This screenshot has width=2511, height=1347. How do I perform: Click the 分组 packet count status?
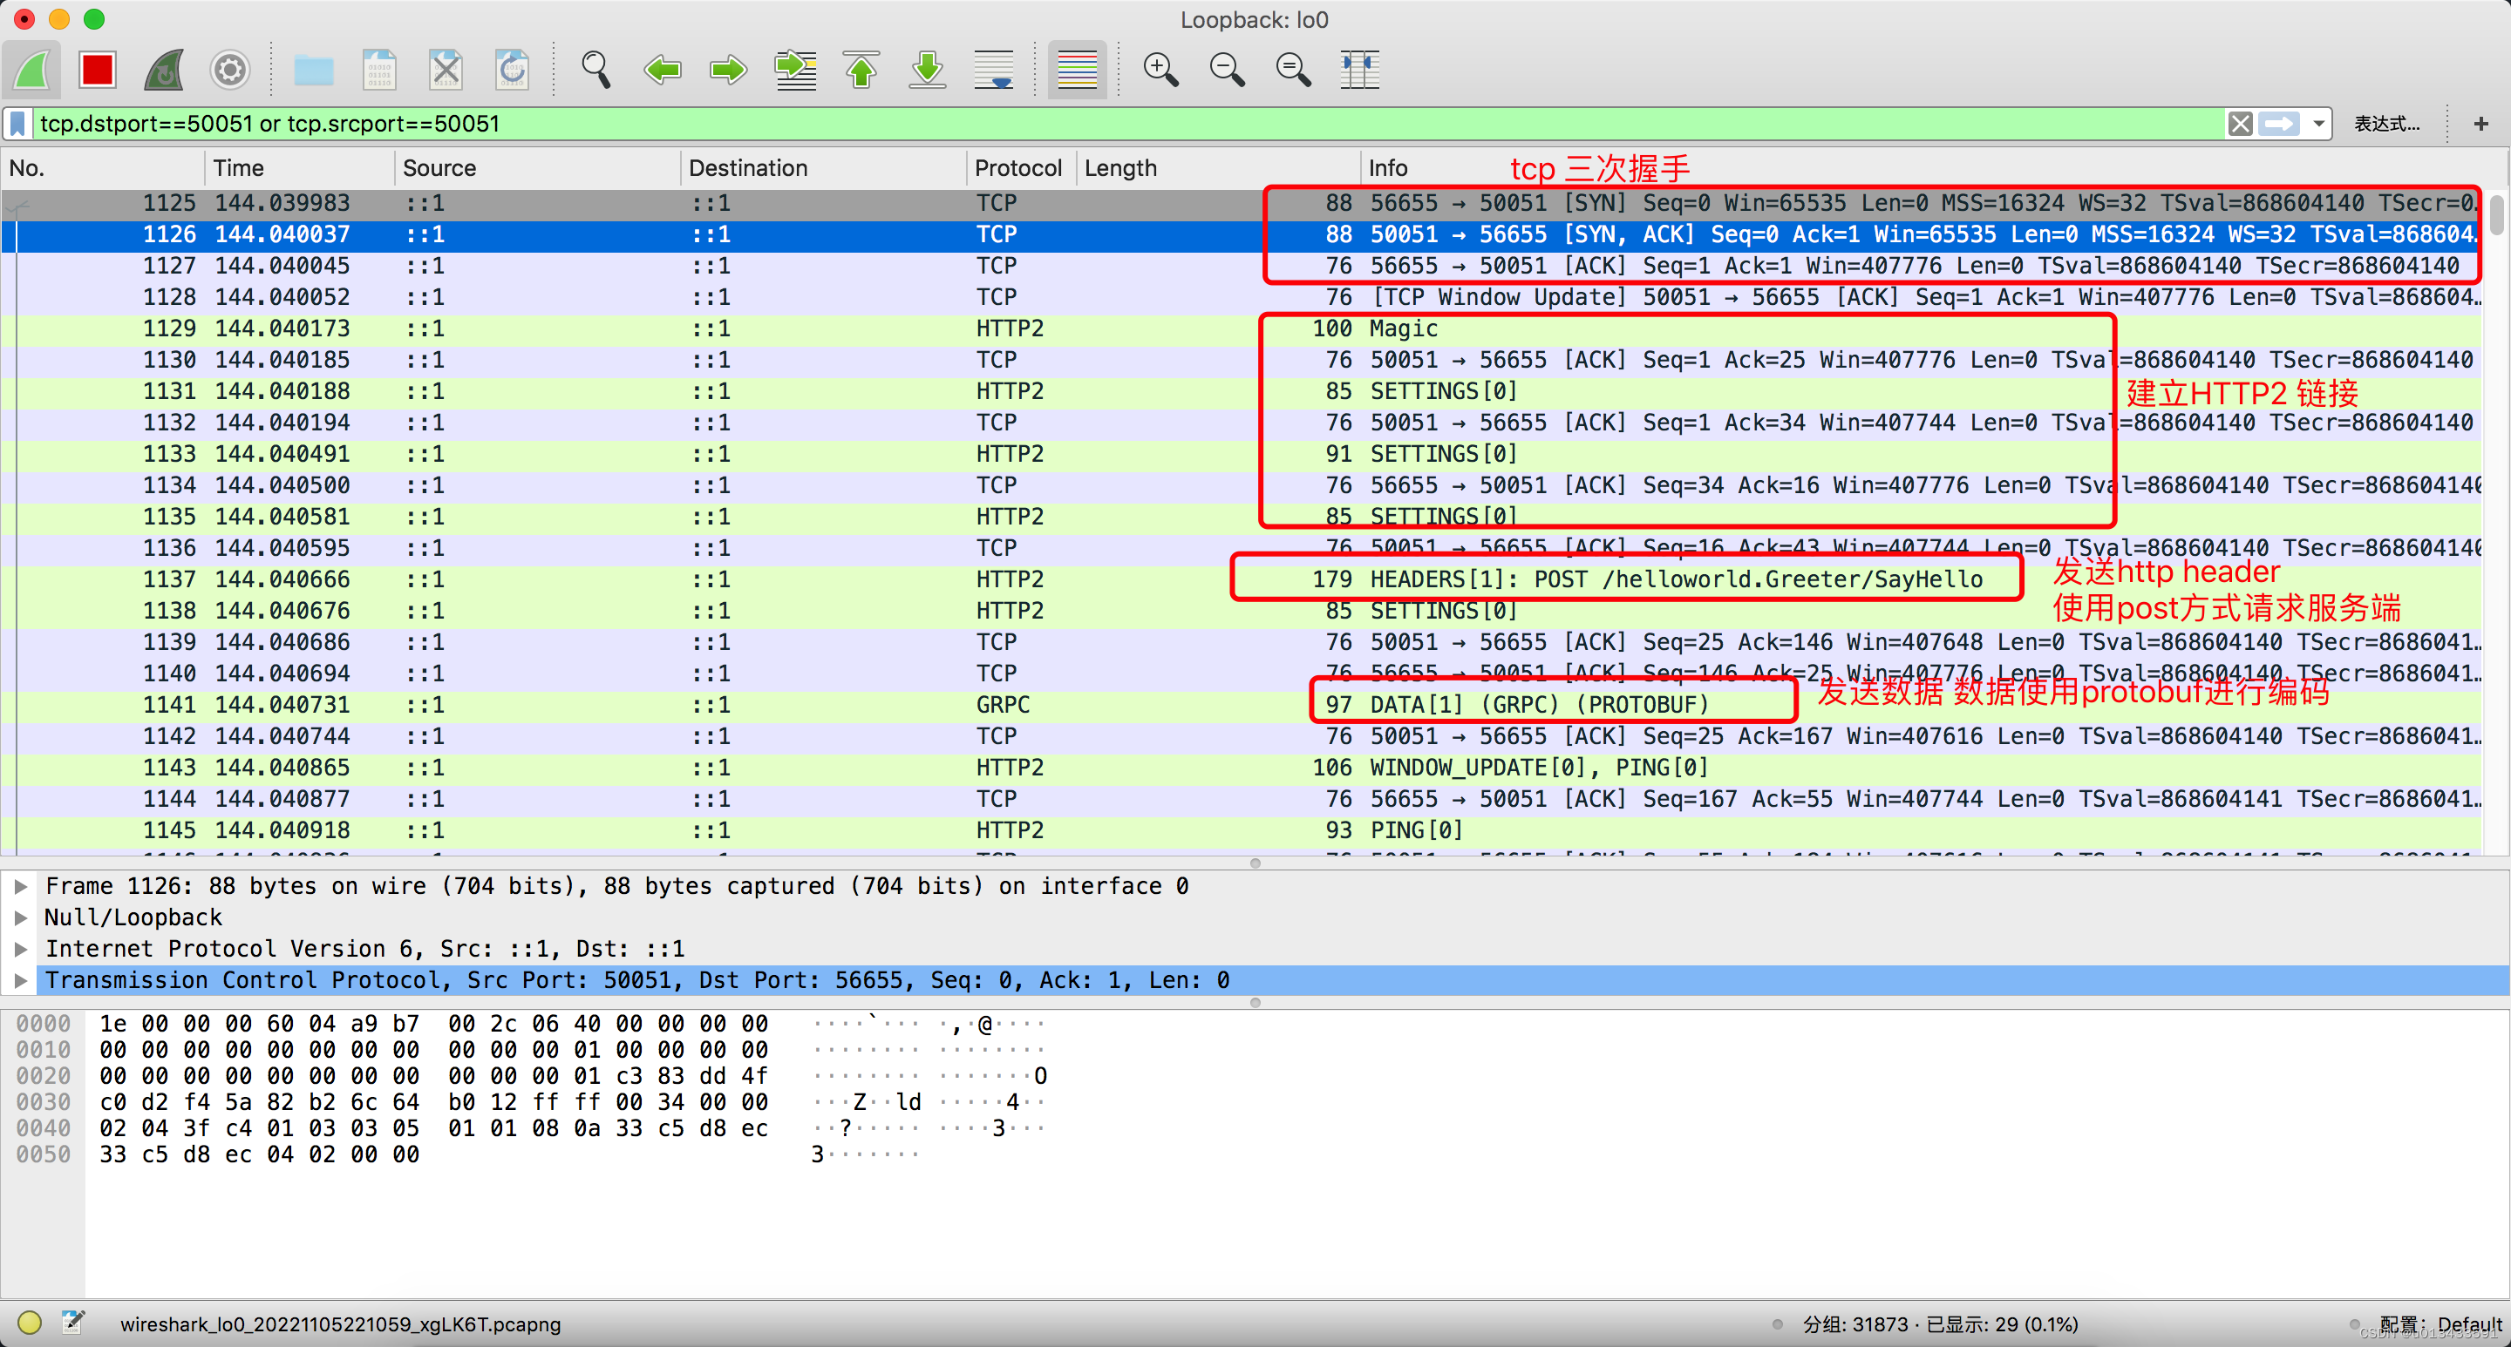[x=1940, y=1324]
